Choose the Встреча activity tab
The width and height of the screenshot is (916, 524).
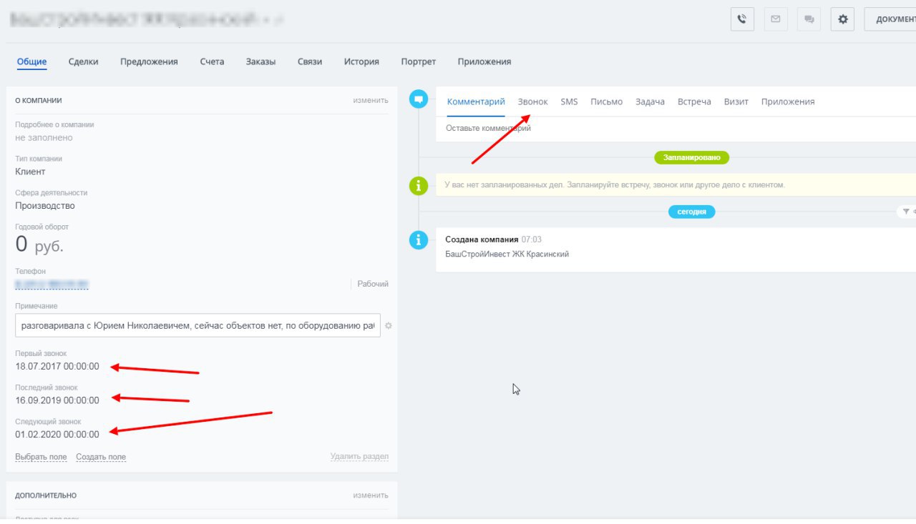tap(694, 102)
